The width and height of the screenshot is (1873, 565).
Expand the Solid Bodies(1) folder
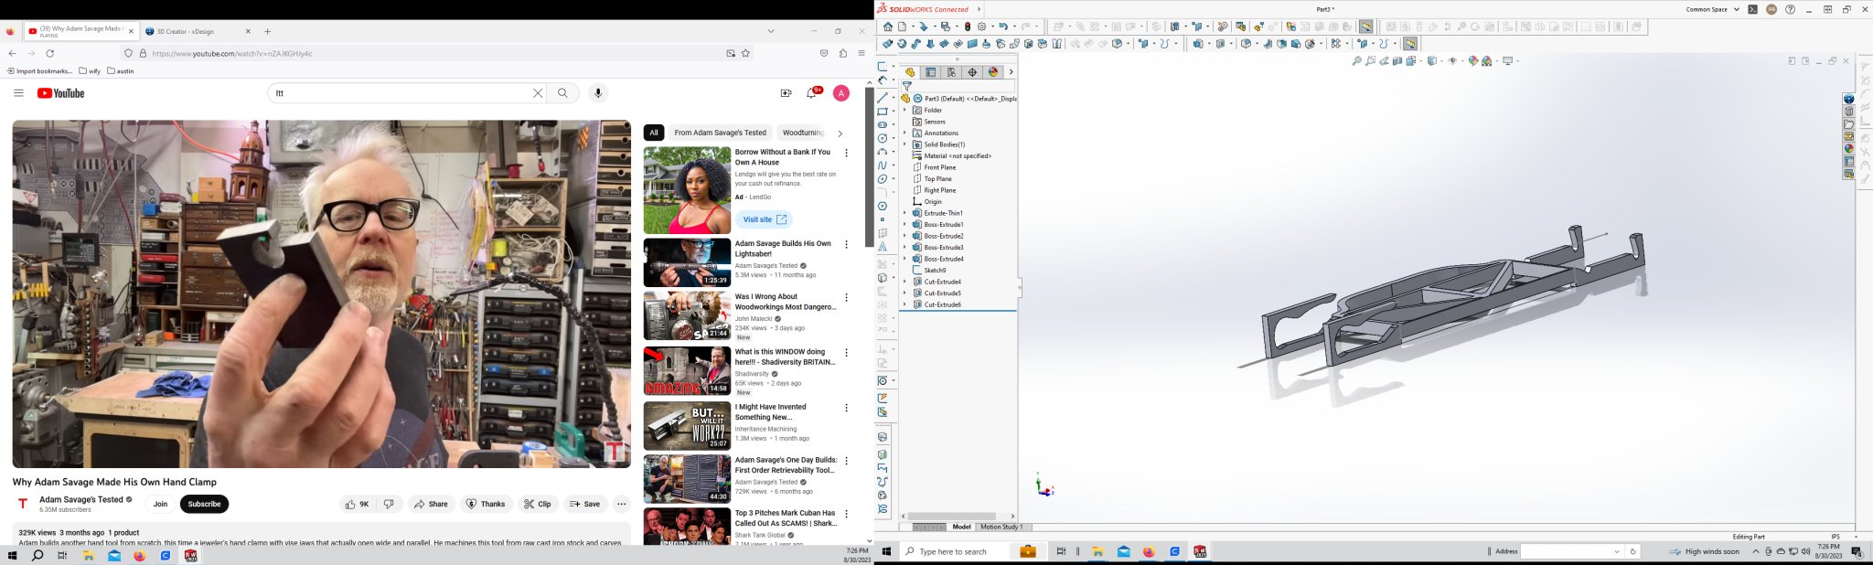[x=904, y=144]
